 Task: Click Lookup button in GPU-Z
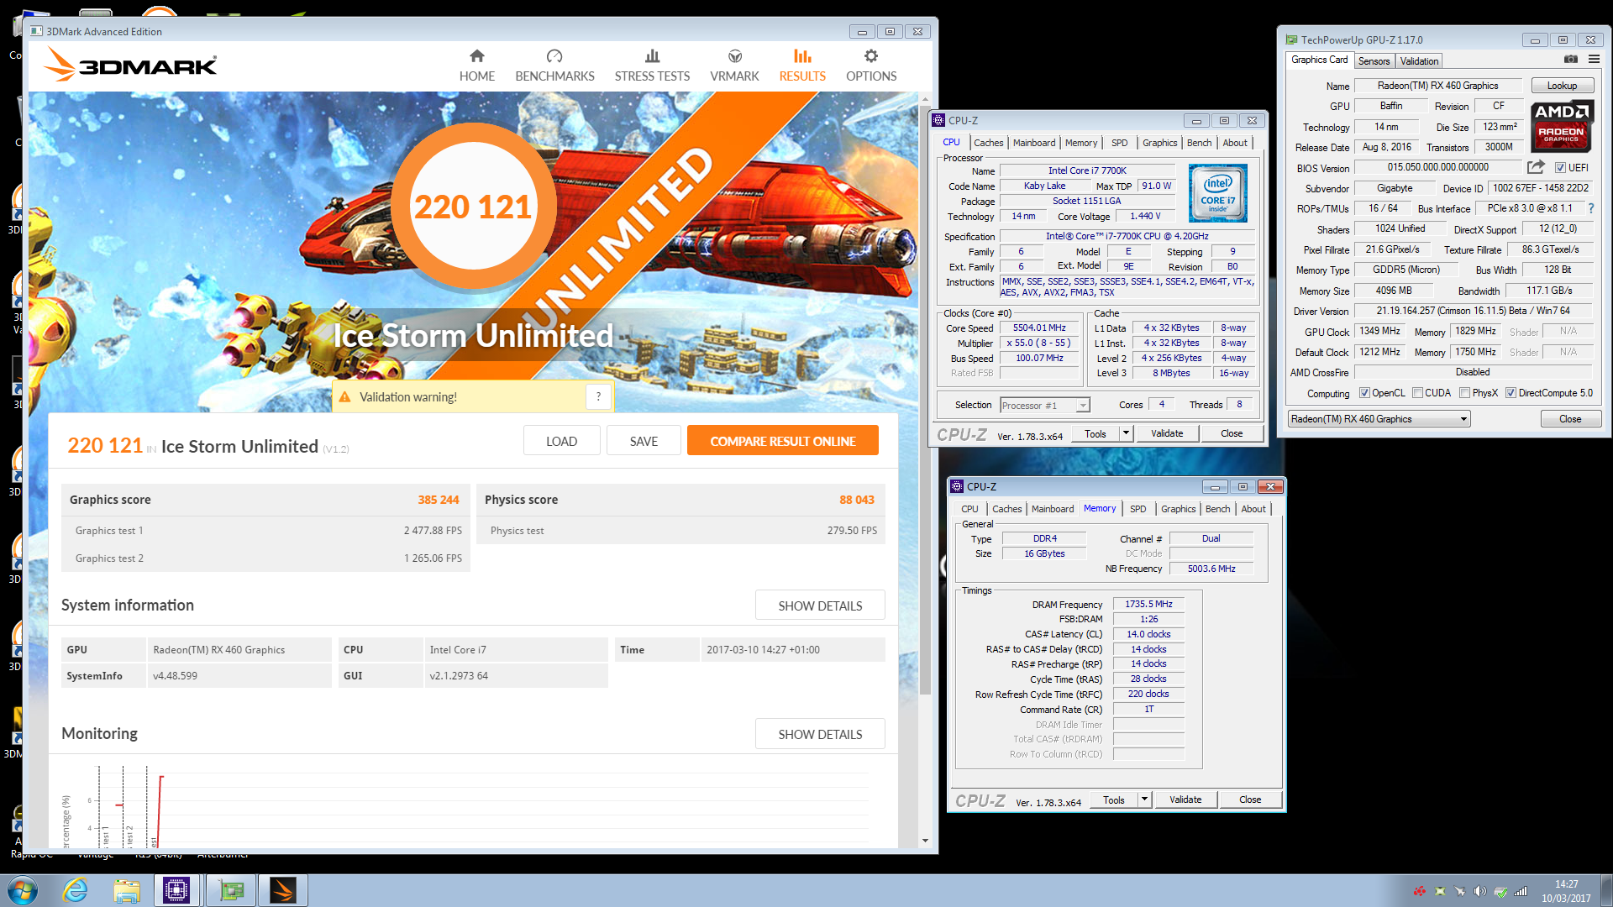1562,86
